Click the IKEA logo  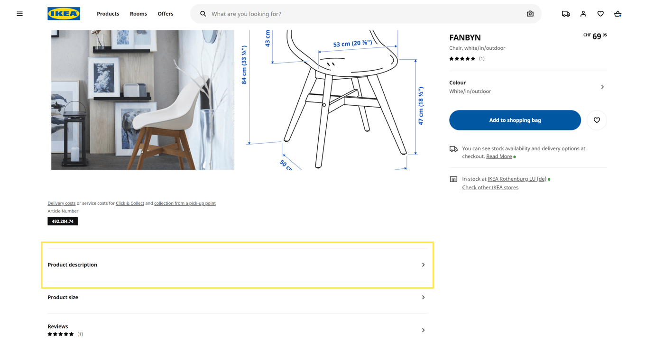click(64, 14)
